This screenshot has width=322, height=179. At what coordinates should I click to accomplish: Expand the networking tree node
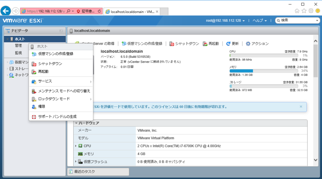tap(7, 75)
